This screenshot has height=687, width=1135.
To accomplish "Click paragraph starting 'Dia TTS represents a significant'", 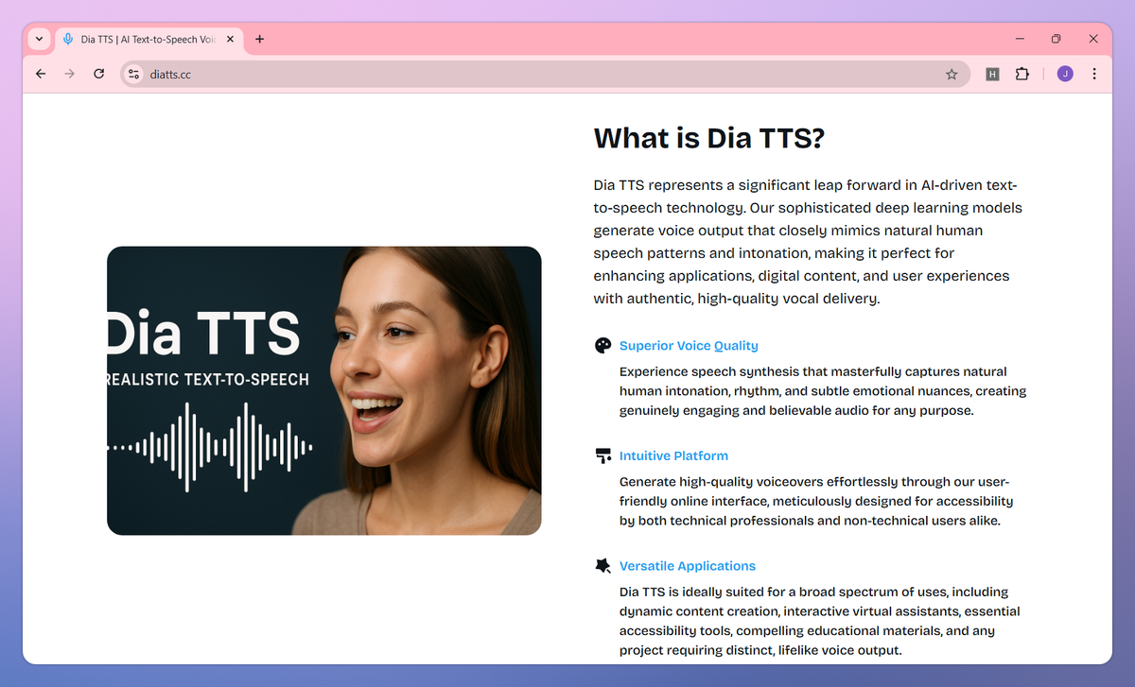I will tap(809, 242).
